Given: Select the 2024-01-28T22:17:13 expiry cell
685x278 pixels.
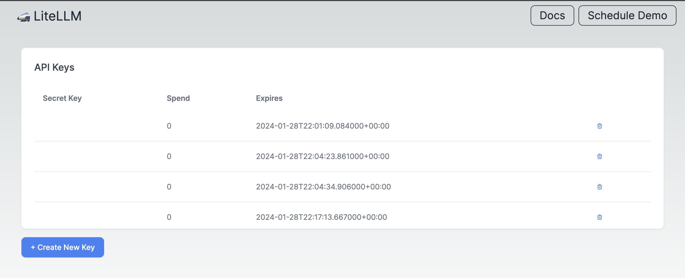Looking at the screenshot, I should 321,217.
